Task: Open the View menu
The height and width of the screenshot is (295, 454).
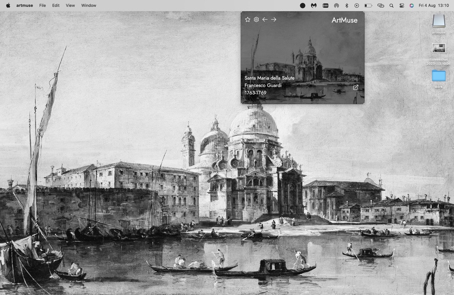Action: [x=70, y=5]
